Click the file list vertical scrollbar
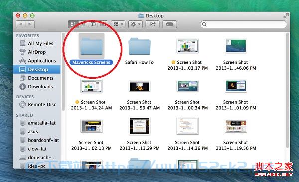Viewport: 299px width, 182px height. coord(287,91)
